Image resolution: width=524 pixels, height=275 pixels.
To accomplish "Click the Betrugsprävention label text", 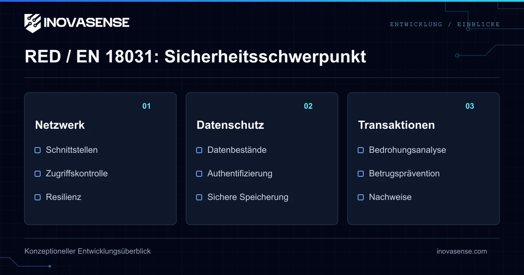I will click(404, 173).
